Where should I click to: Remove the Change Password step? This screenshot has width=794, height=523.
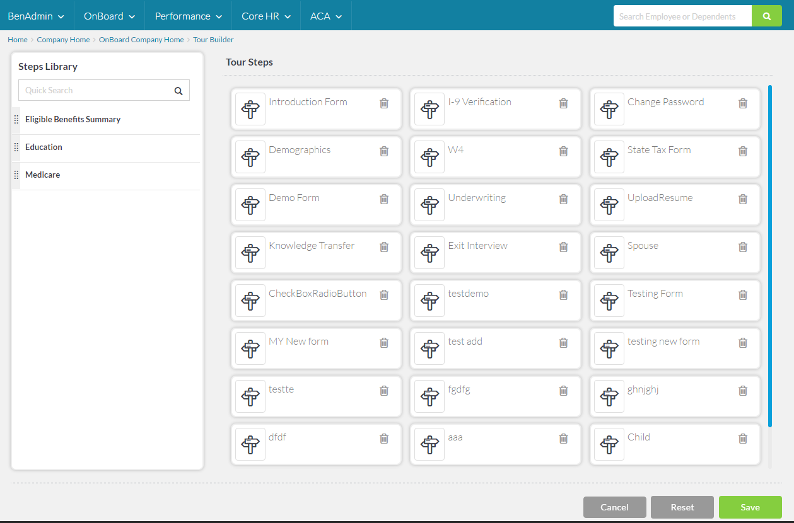pyautogui.click(x=743, y=103)
